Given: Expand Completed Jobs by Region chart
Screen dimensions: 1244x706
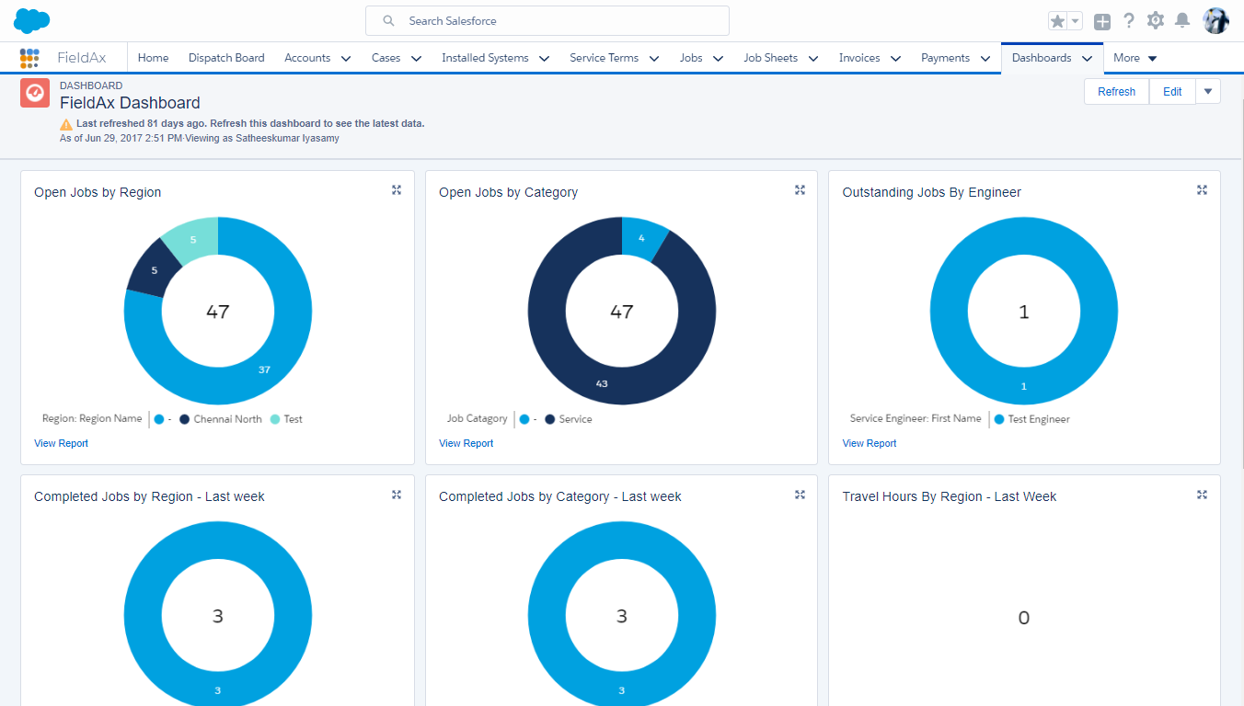Looking at the screenshot, I should pos(397,495).
